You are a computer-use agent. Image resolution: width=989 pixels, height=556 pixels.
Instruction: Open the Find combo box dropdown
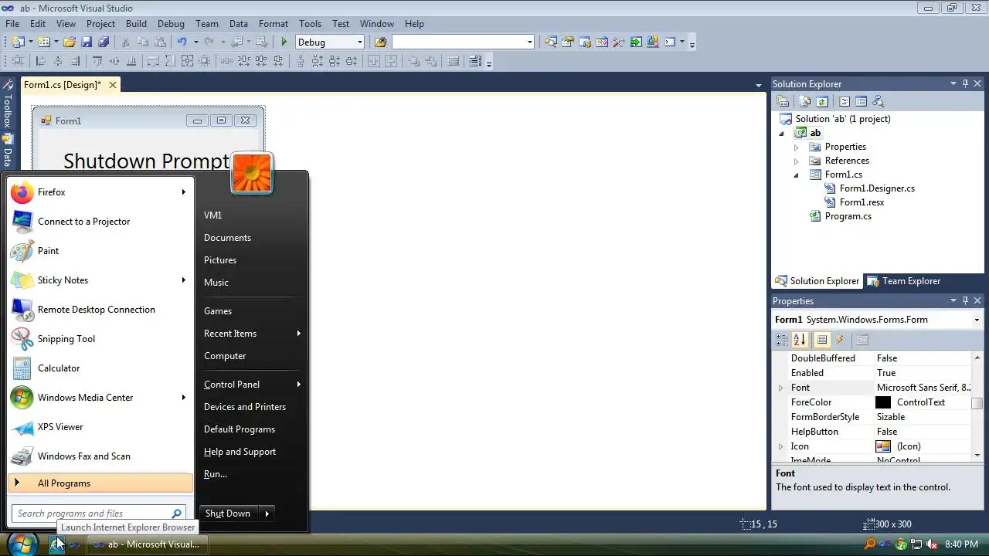[529, 42]
